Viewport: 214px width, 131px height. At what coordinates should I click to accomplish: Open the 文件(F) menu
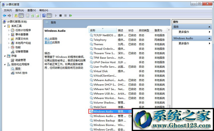(x=8, y=10)
